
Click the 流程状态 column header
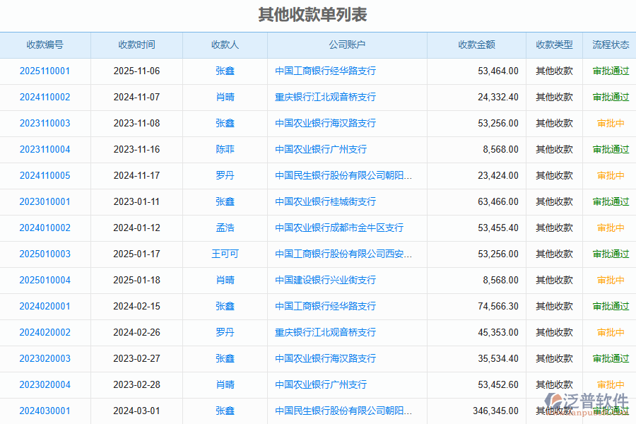tap(609, 45)
